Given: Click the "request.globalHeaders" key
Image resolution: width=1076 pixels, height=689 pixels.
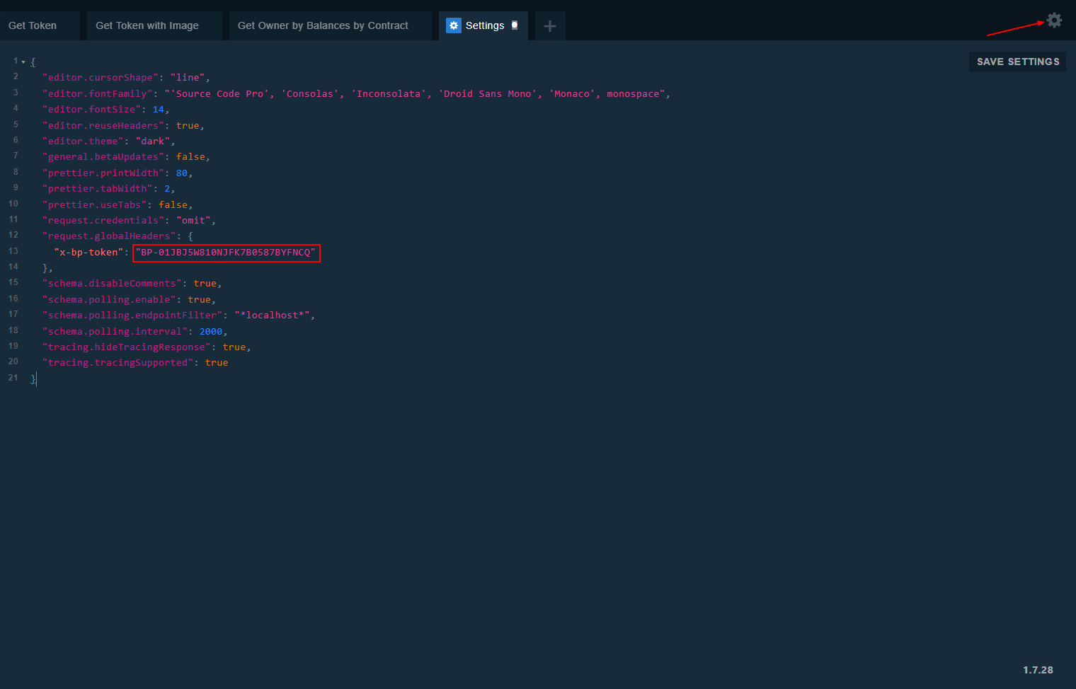Looking at the screenshot, I should point(109,236).
